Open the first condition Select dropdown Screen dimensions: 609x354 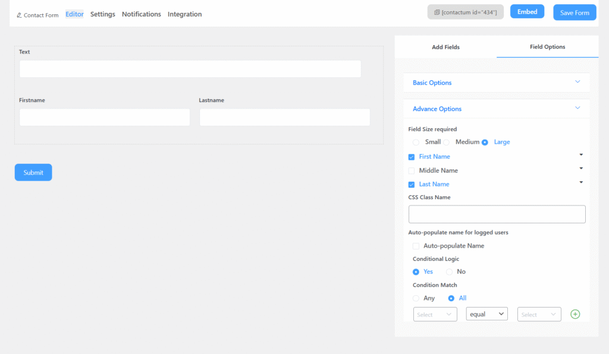435,314
